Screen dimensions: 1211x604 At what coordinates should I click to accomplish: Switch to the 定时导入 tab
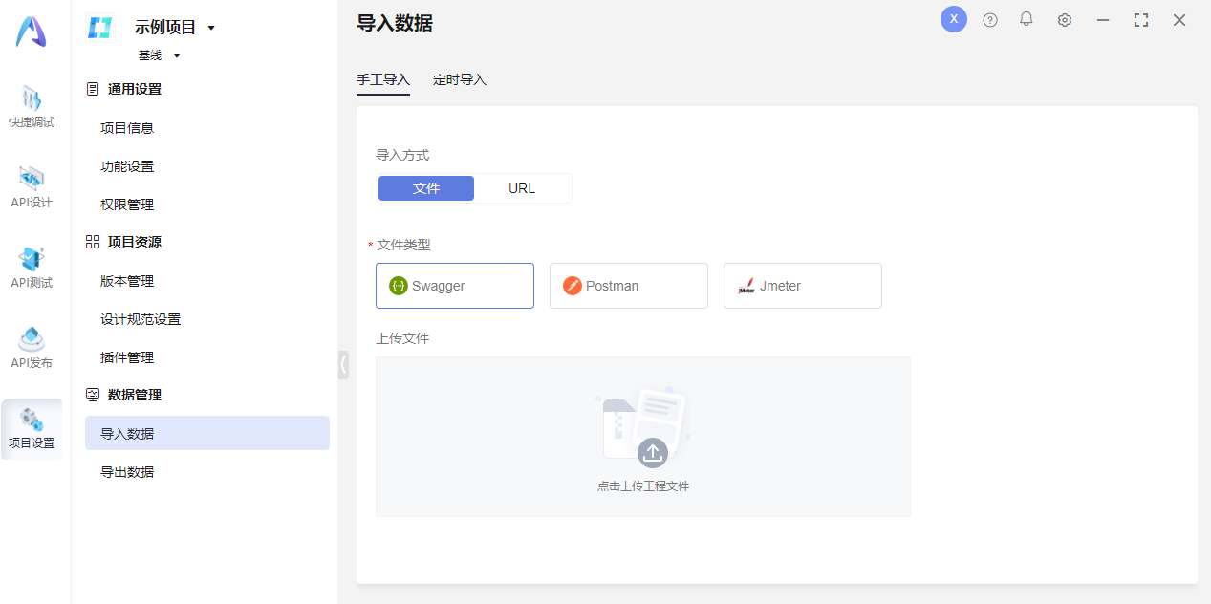pos(460,80)
